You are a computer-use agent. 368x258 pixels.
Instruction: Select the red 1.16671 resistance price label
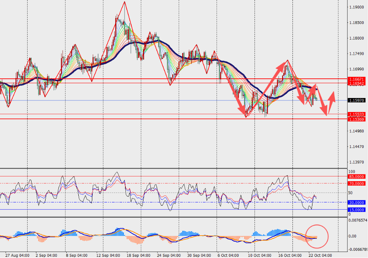[x=356, y=80]
